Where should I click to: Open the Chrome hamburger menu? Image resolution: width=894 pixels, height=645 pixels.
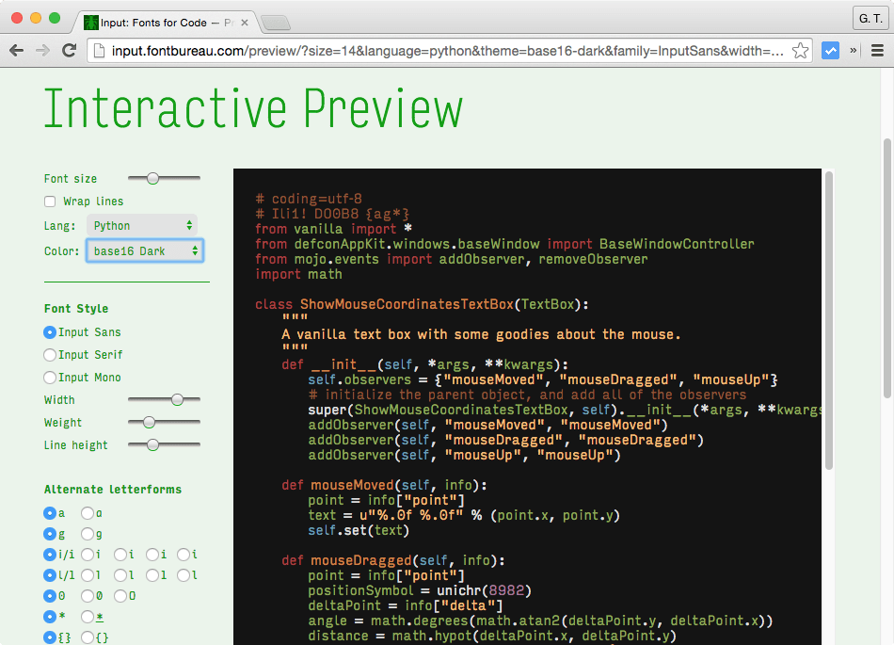point(876,51)
